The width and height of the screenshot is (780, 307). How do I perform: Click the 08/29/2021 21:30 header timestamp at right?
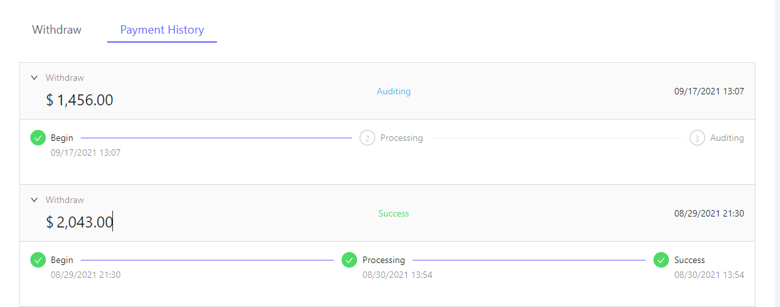[709, 213]
